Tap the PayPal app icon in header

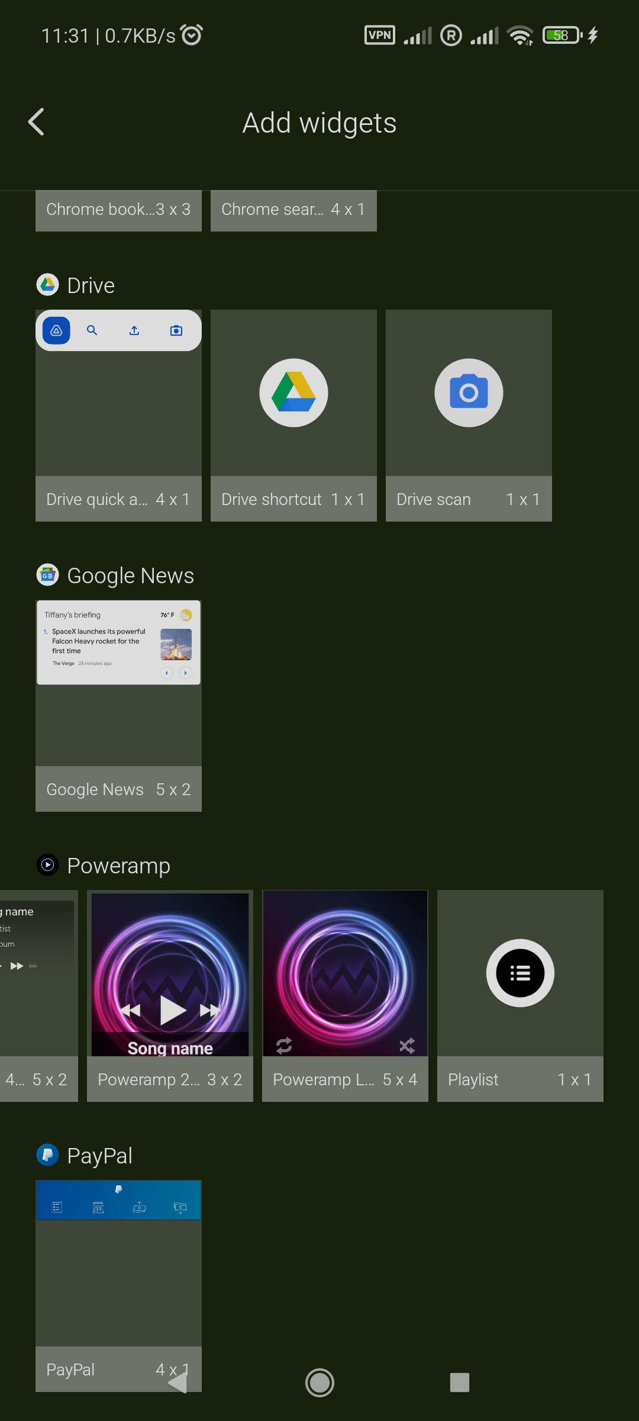(x=47, y=1155)
